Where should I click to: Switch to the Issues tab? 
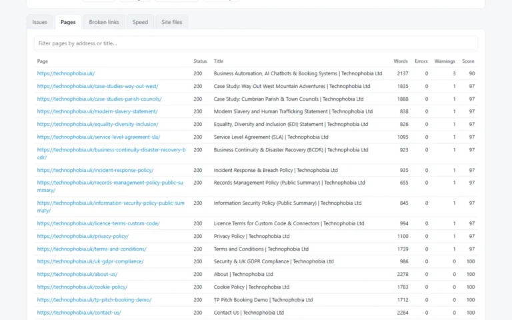39,22
